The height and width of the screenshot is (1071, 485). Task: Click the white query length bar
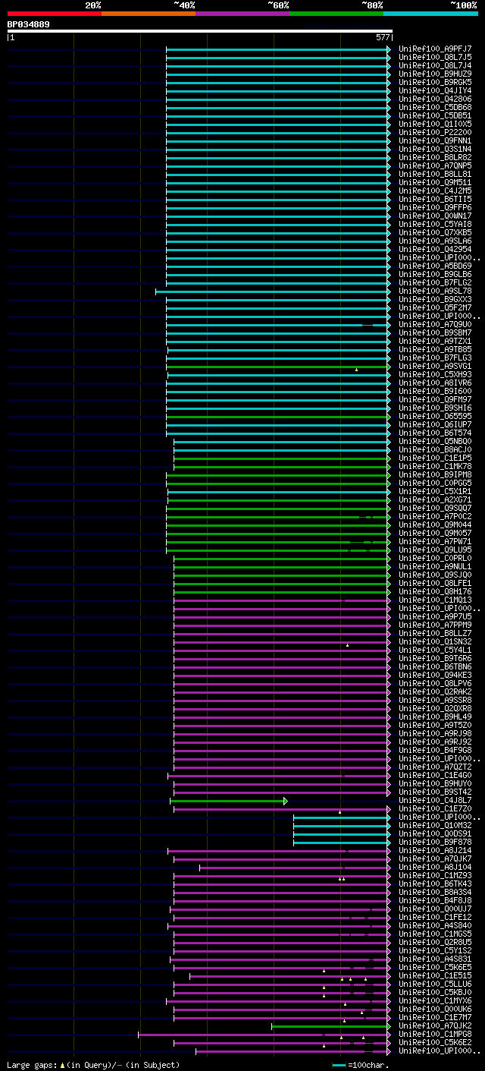click(x=200, y=31)
